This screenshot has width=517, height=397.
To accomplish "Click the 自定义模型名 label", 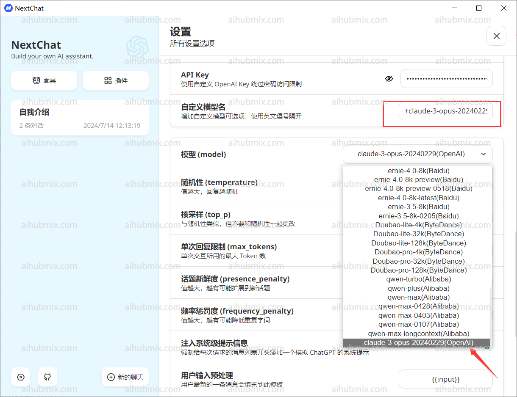I will pyautogui.click(x=203, y=107).
